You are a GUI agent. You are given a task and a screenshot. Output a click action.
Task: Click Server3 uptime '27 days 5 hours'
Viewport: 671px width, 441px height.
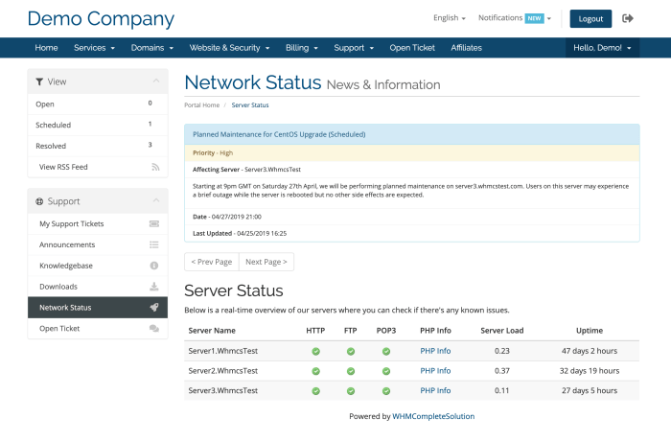point(590,390)
